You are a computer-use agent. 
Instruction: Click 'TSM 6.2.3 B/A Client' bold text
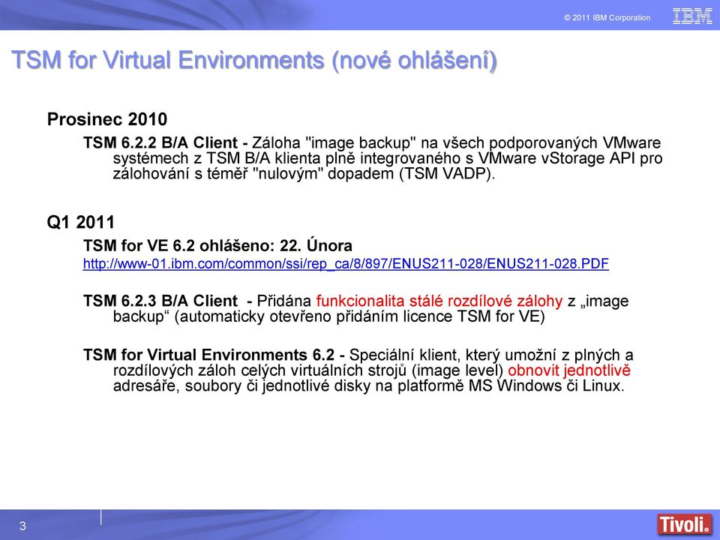tap(160, 301)
